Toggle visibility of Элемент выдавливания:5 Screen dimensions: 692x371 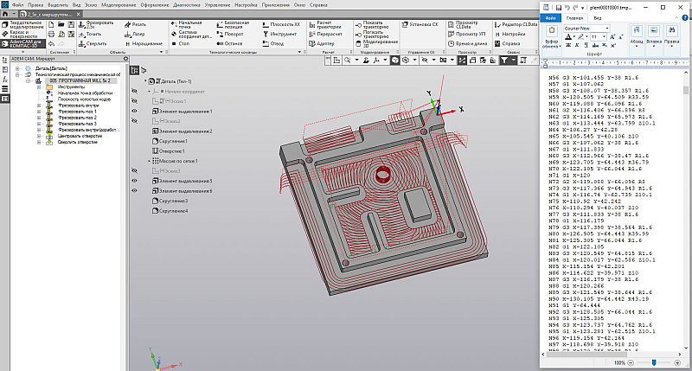coord(135,181)
